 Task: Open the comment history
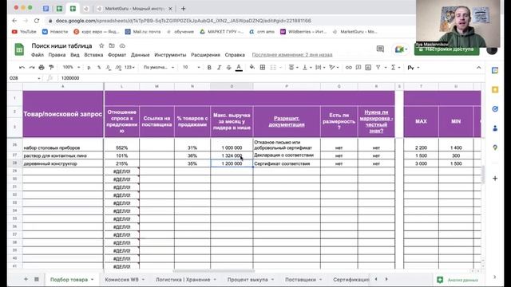tap(380, 49)
